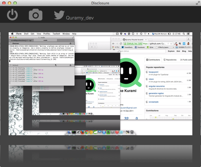Click the Finder icon in the captured Dock
The image size is (201, 167).
click(x=70, y=132)
